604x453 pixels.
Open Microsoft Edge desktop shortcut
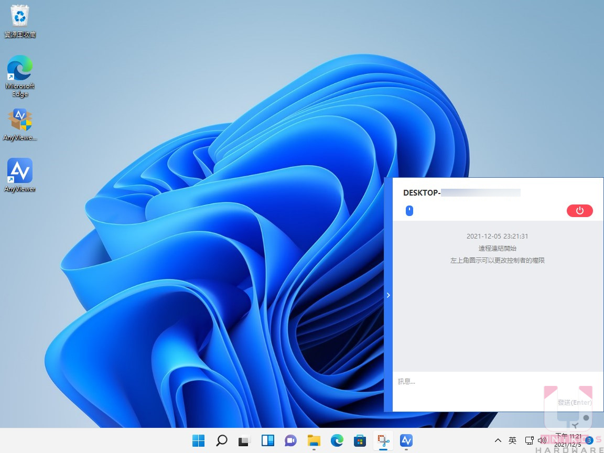[19, 76]
